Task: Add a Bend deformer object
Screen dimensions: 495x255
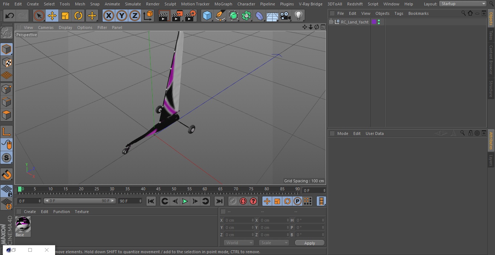Action: (x=259, y=16)
